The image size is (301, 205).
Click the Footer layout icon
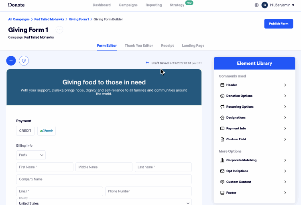click(222, 193)
